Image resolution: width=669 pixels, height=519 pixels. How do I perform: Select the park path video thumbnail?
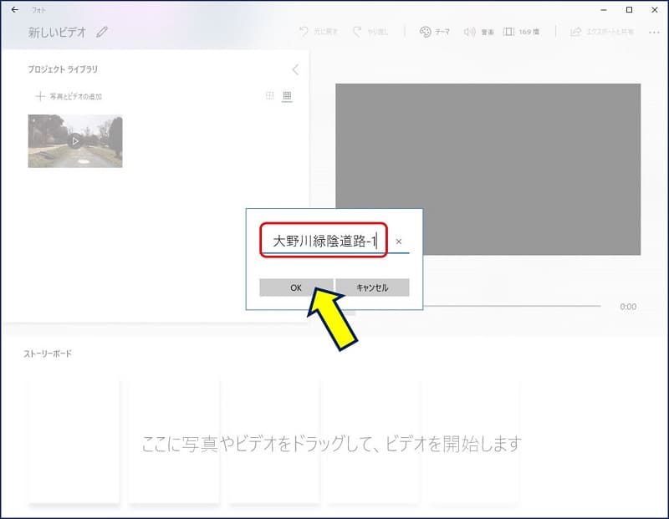[75, 141]
